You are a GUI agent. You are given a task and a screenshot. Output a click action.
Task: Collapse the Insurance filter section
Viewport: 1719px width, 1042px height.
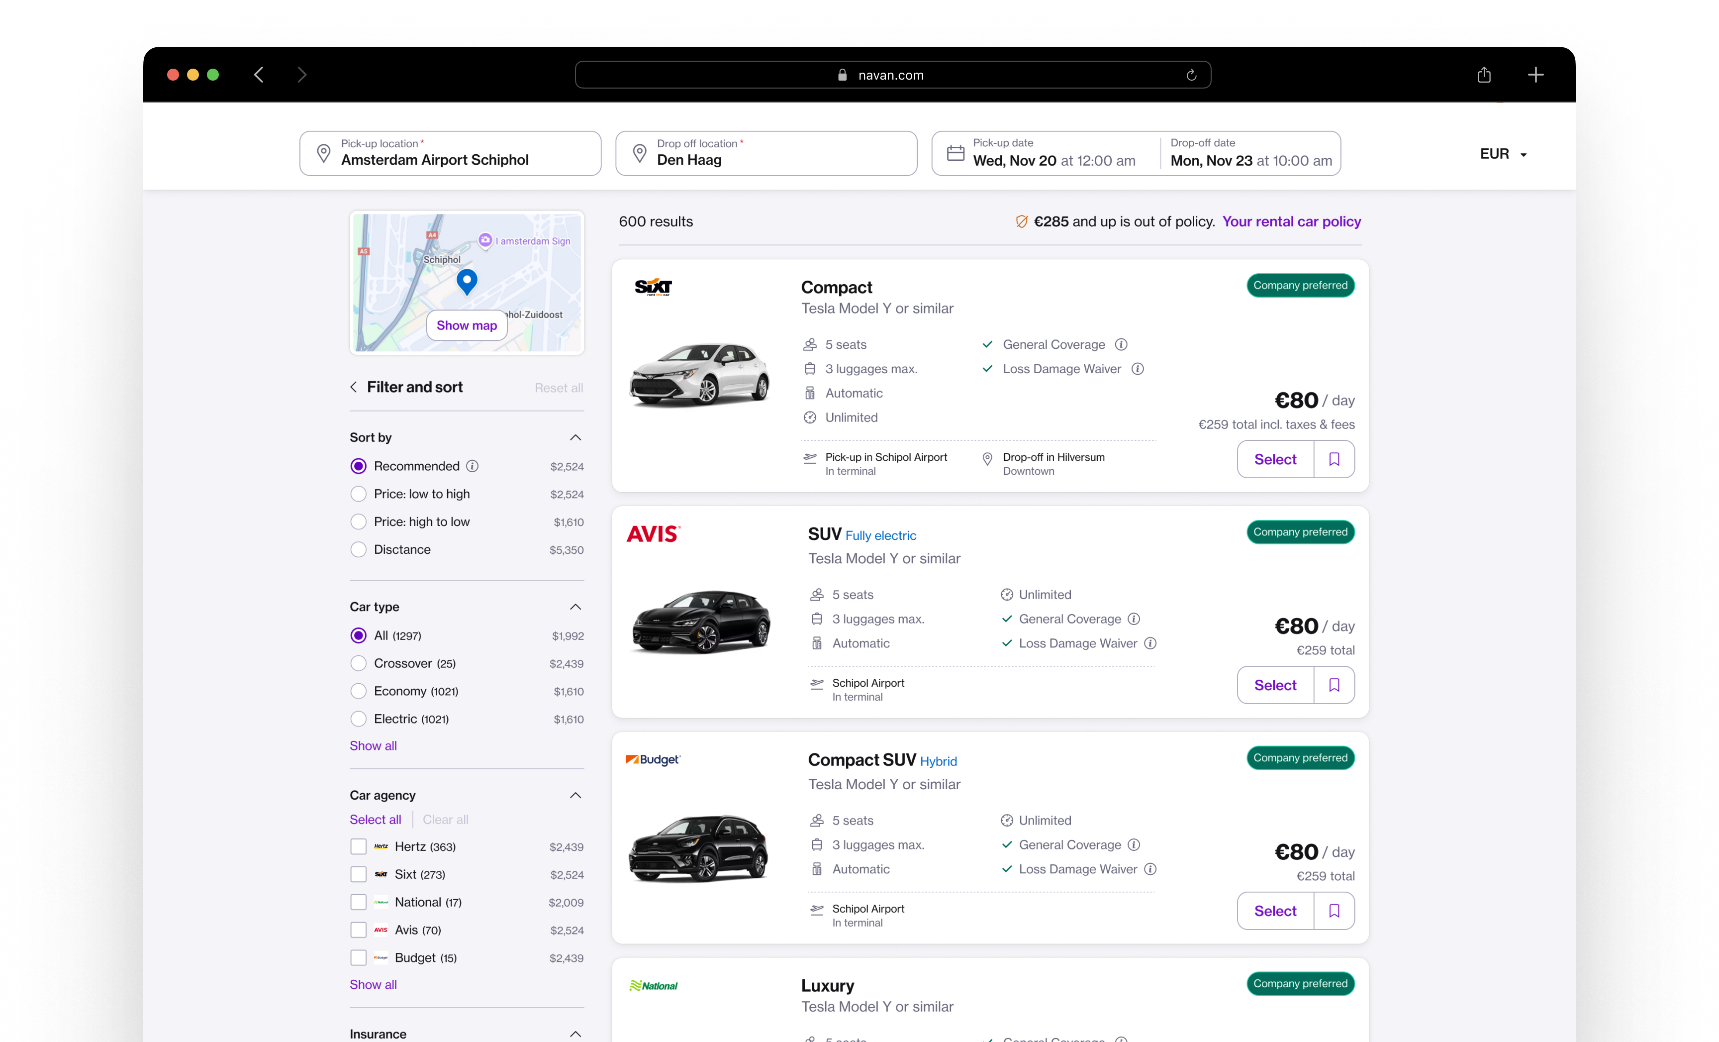pos(575,1035)
